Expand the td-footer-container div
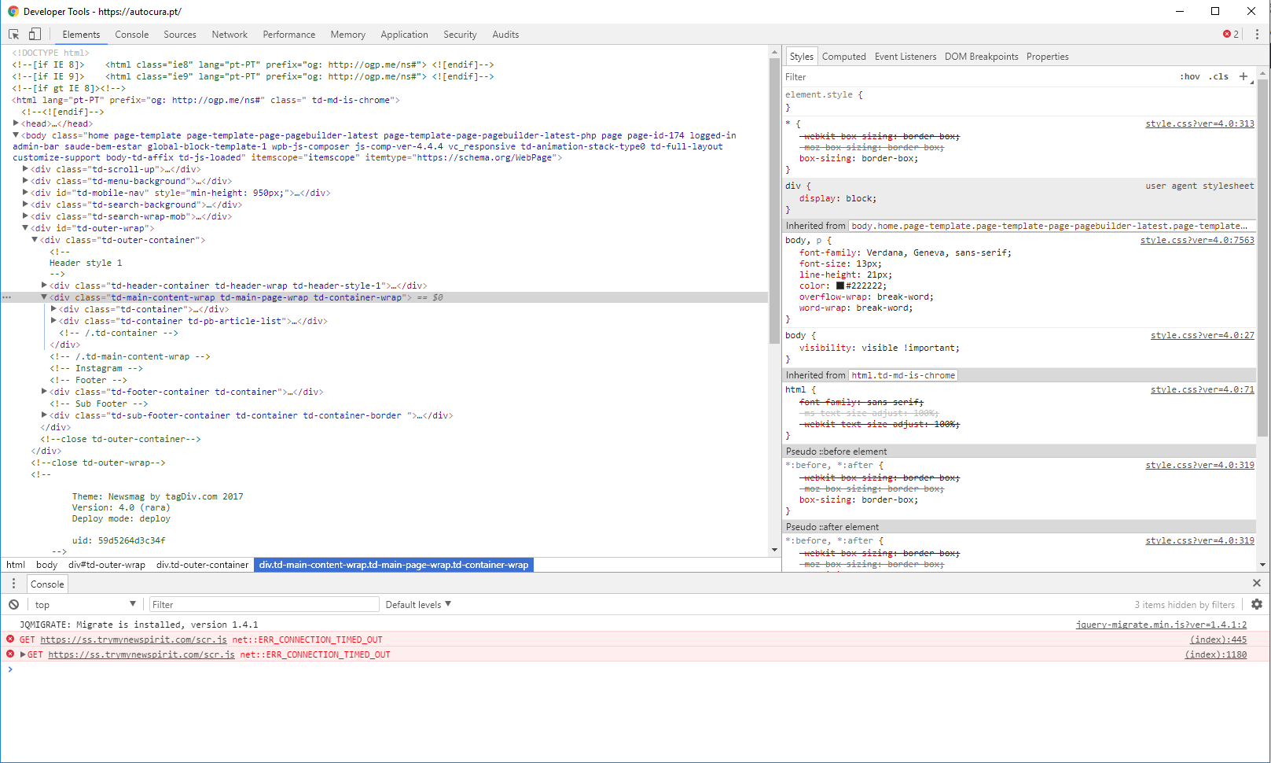This screenshot has width=1271, height=763. coord(44,391)
